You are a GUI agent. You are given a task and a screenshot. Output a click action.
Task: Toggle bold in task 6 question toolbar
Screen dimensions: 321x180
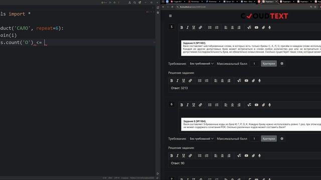tap(182, 105)
